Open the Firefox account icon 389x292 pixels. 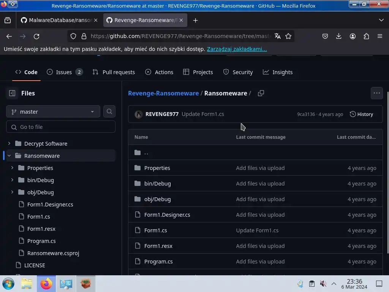353,36
